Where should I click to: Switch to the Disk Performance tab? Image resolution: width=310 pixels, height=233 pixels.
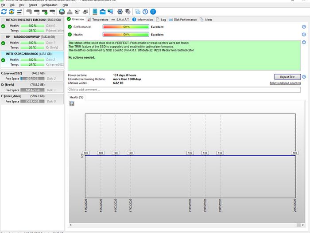[183, 20]
